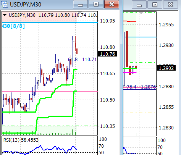
Task: Maximize the USDJPY,M30 chart window
Action: 96,4
